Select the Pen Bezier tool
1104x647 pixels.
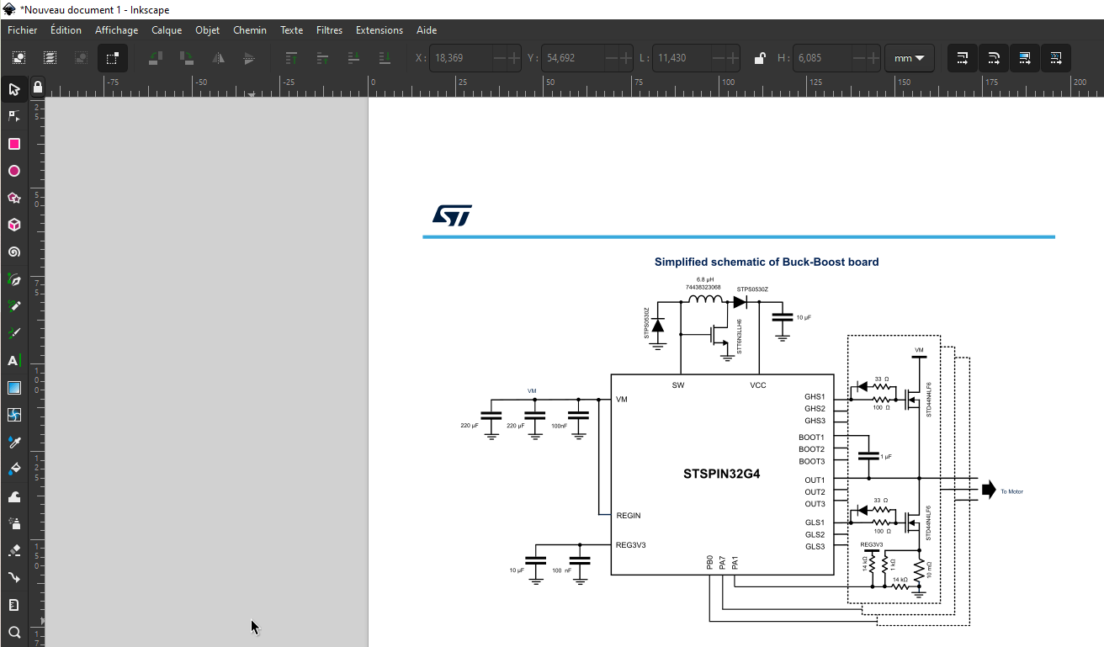pyautogui.click(x=14, y=279)
